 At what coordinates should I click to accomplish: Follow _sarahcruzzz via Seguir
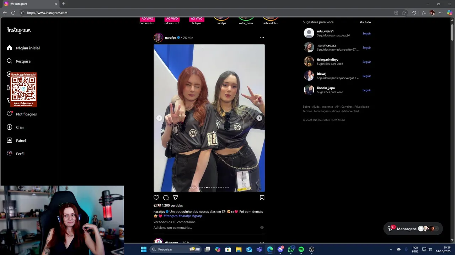(x=366, y=48)
